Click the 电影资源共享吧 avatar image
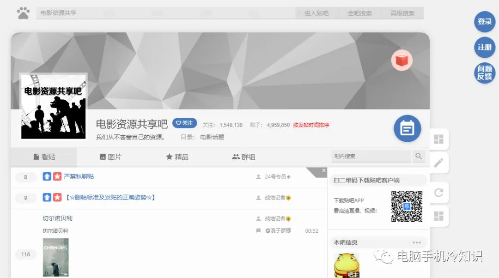This screenshot has height=278, width=499. click(53, 107)
